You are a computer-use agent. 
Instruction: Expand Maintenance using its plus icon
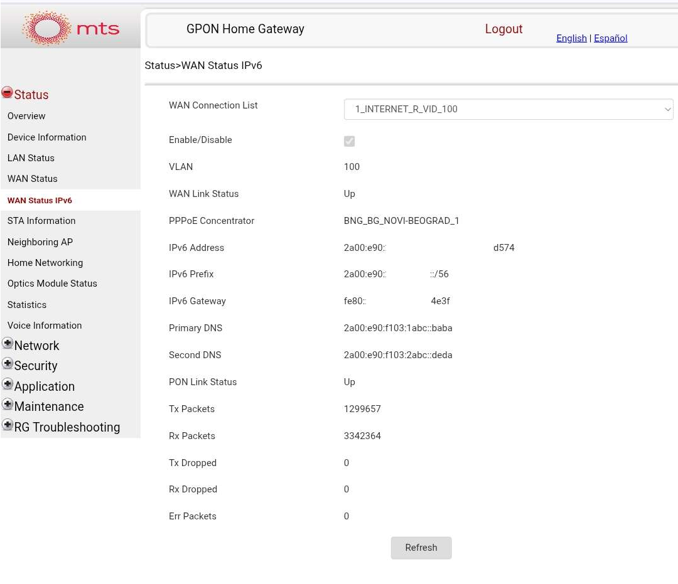point(8,405)
